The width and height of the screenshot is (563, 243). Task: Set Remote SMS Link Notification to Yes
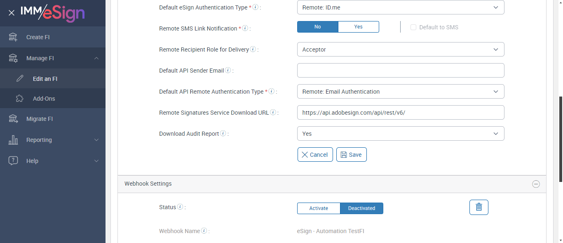point(358,27)
